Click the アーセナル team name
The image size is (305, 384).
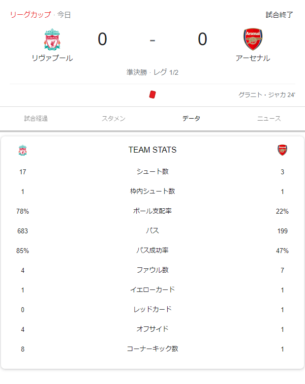253,58
